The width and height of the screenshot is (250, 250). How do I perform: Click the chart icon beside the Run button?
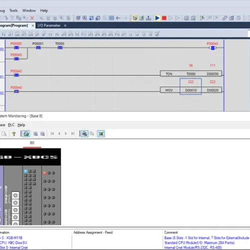click(x=148, y=18)
